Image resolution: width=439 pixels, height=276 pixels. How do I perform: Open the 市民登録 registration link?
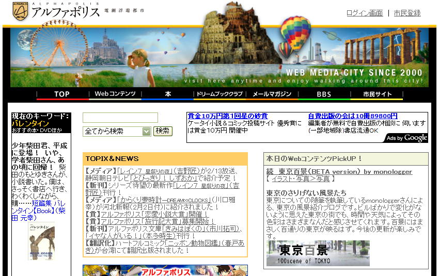(407, 13)
